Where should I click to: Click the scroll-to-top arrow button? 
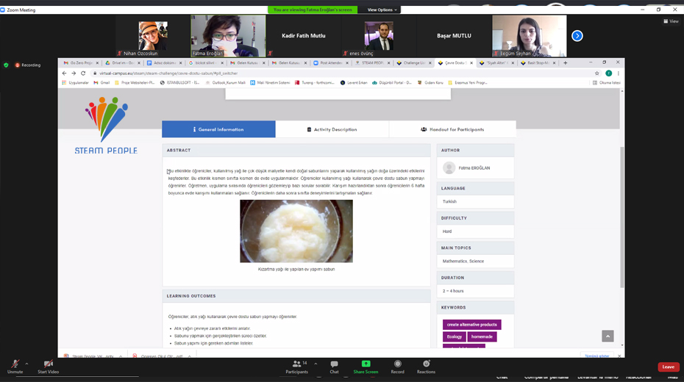(608, 336)
